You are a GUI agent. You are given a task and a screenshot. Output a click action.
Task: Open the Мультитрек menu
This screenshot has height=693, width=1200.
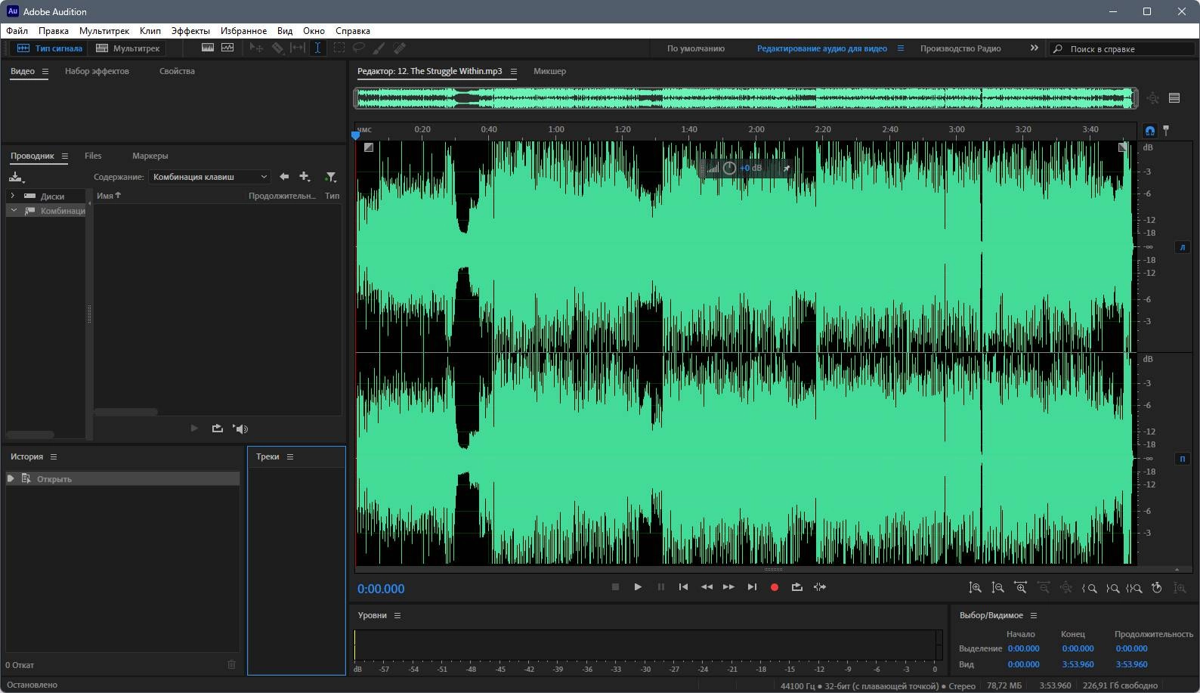coord(104,31)
